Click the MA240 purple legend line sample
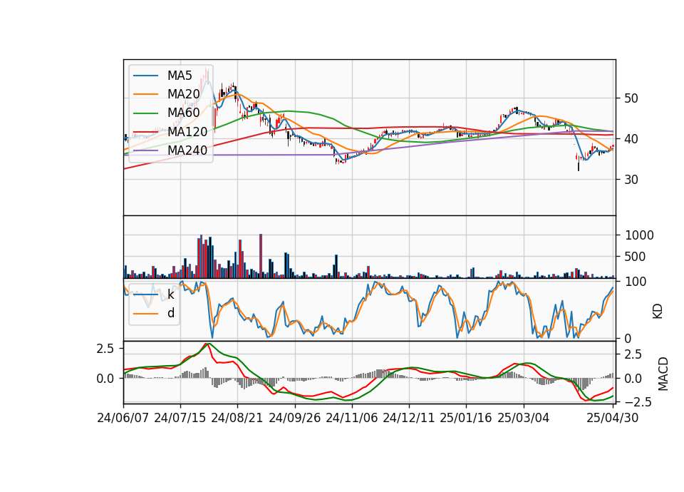Image resolution: width=684 pixels, height=492 pixels. click(x=146, y=150)
